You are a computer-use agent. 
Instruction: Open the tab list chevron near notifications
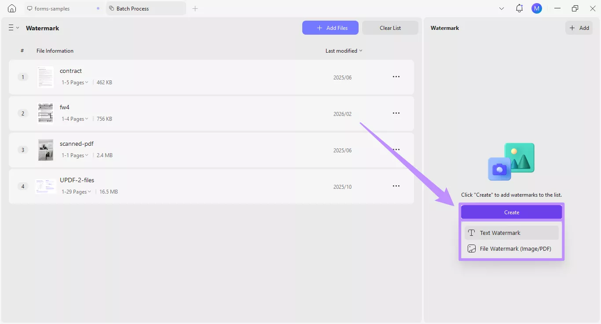(502, 8)
